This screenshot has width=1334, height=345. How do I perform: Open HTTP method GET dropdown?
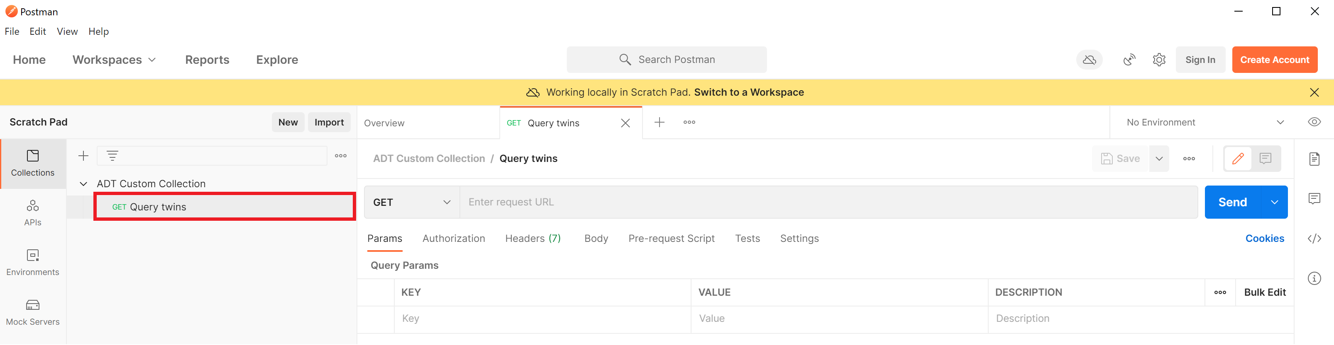pos(412,203)
